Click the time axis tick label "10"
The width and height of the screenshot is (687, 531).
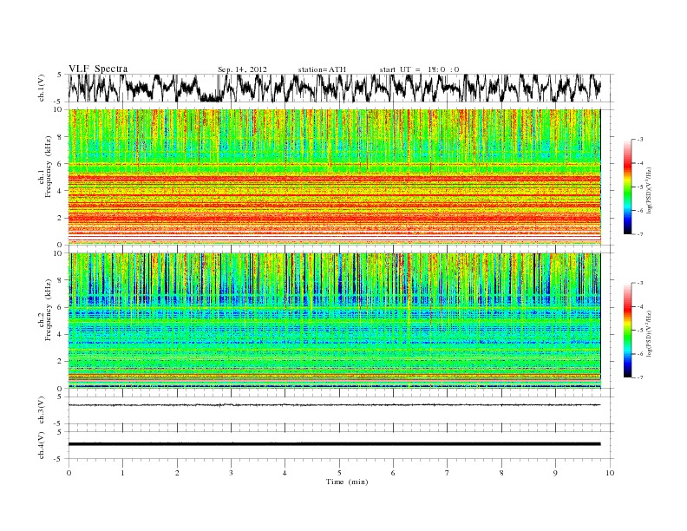[x=610, y=473]
